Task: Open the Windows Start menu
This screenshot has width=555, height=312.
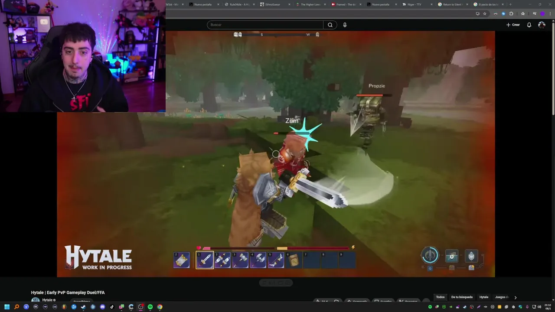Action: 7,307
